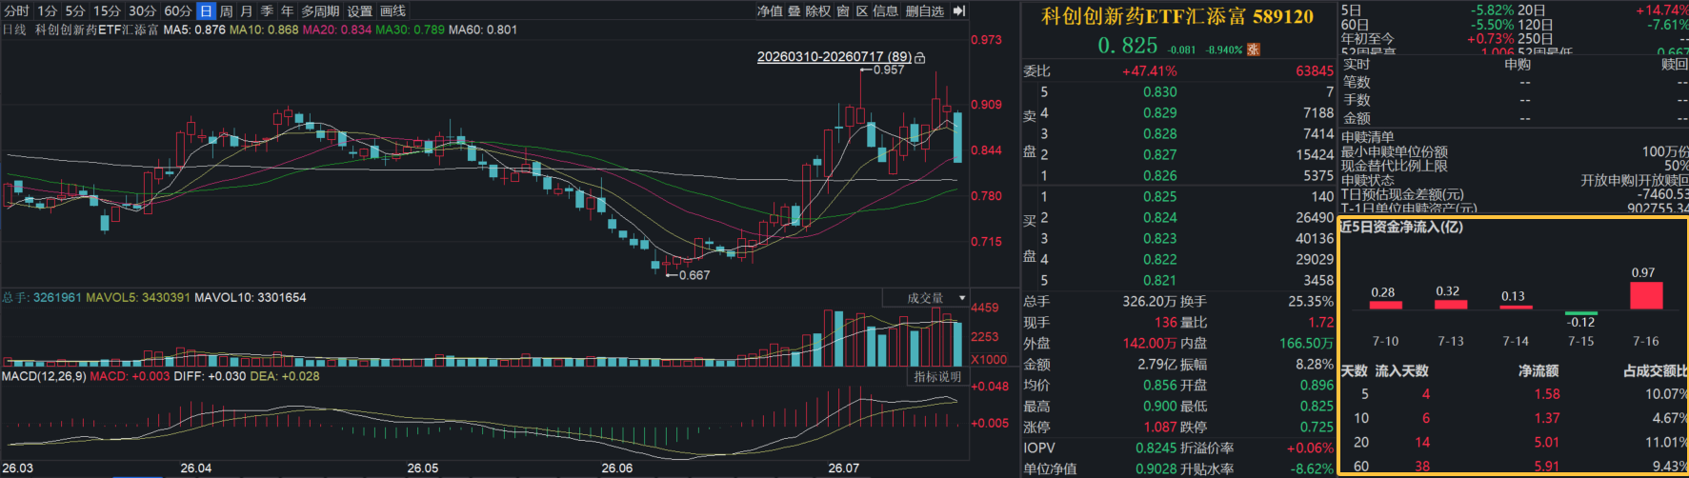
Task: Open the 画线 drawing tool
Action: 392,10
